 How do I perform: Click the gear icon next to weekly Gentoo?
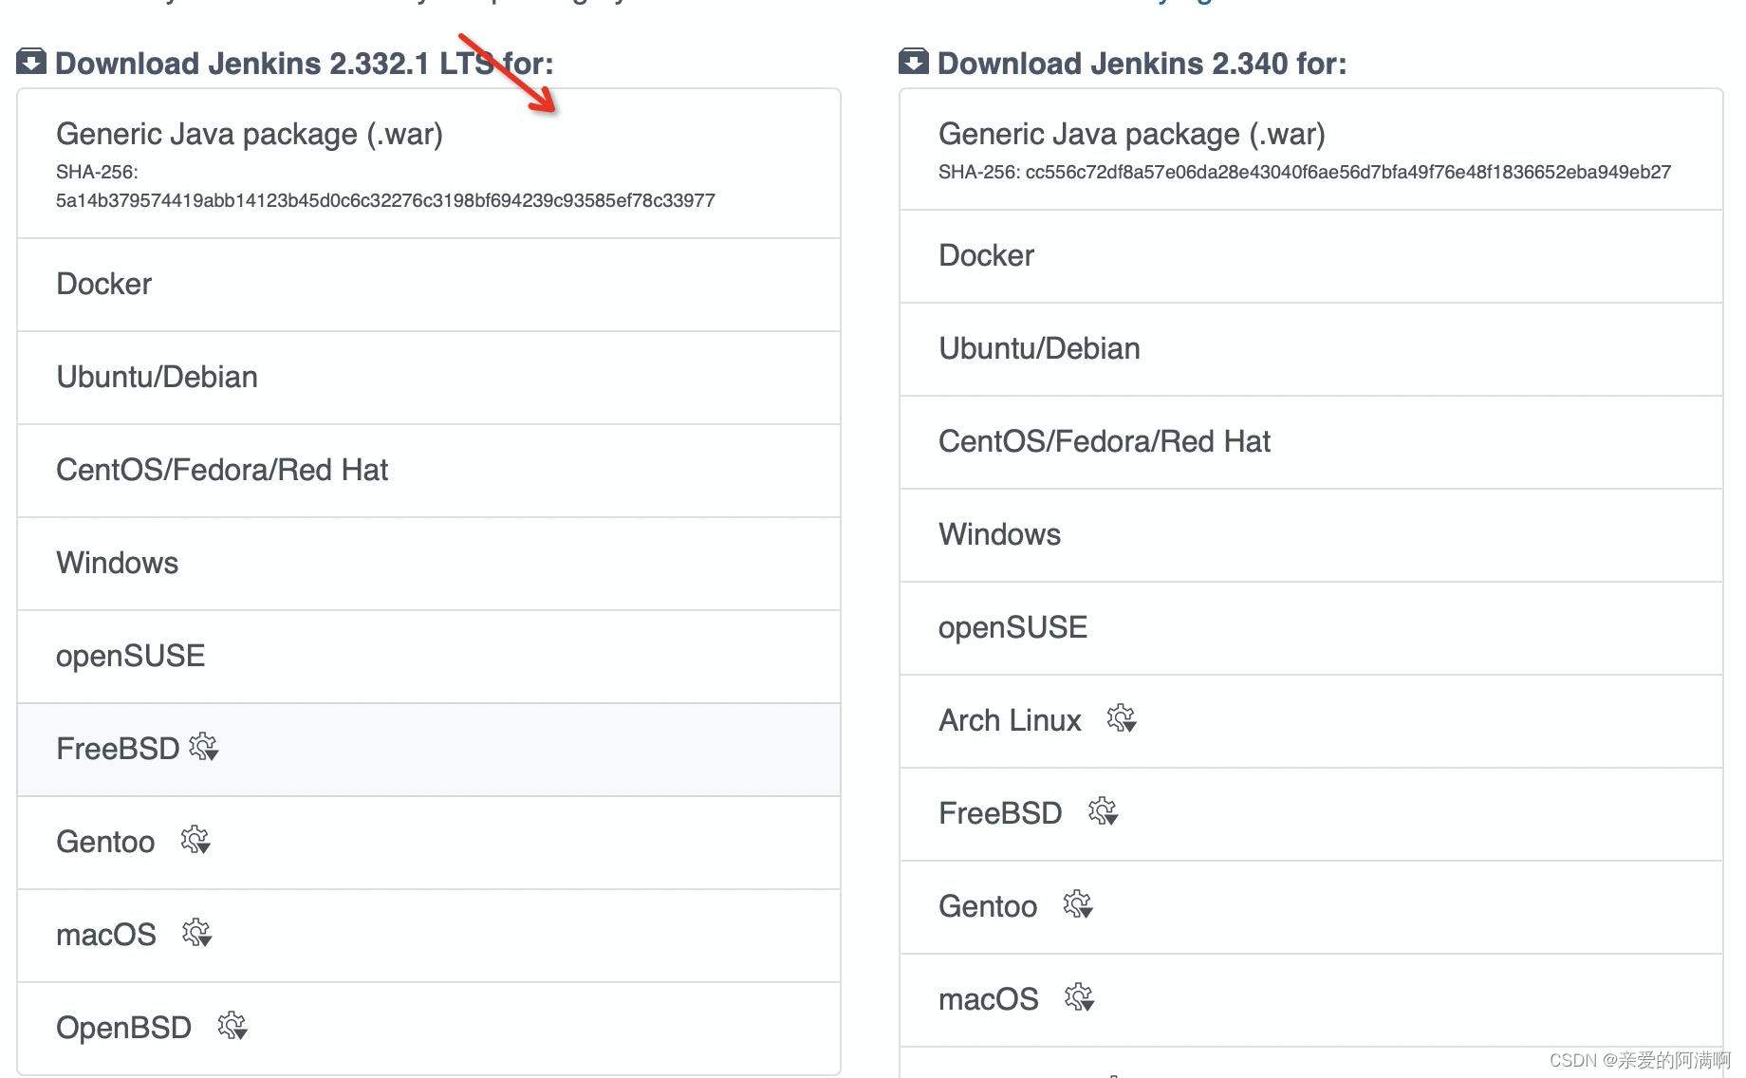1078,904
